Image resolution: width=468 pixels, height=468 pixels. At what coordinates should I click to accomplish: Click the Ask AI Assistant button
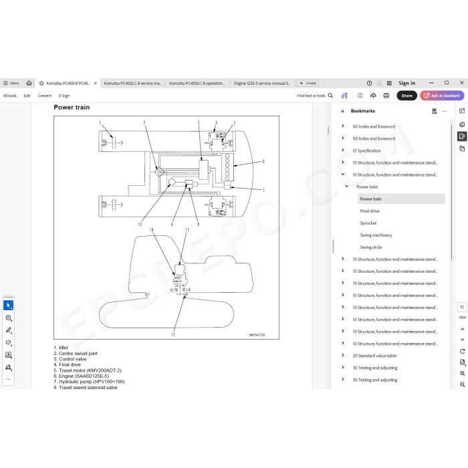point(442,96)
